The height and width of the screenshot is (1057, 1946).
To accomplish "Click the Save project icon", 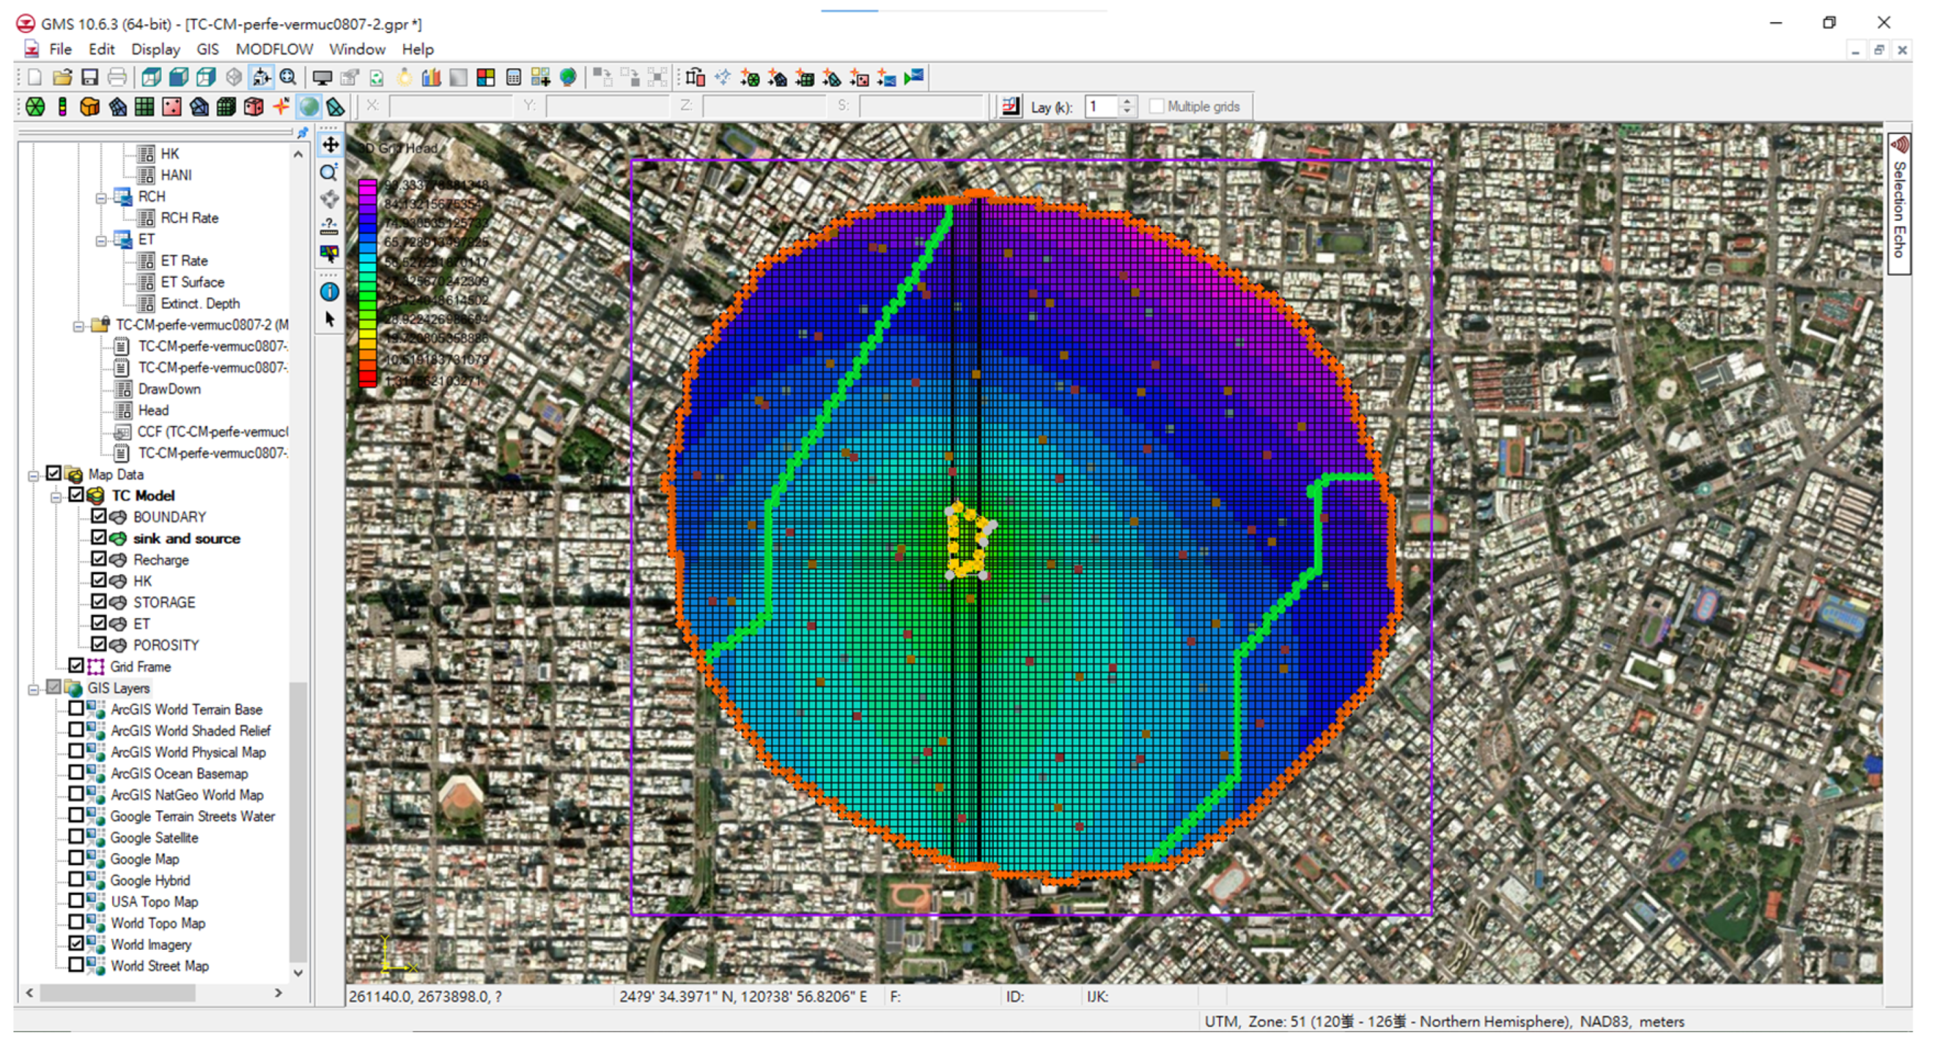I will (89, 77).
